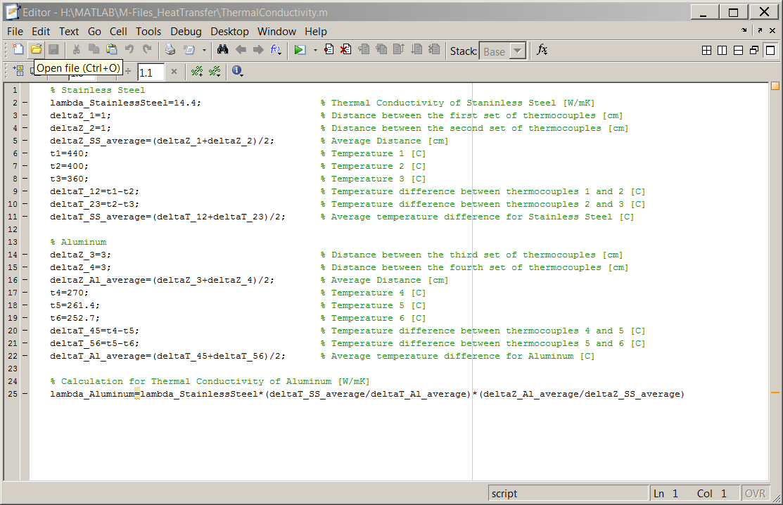Click the Paste clipboard icon
The image size is (783, 505).
click(111, 49)
